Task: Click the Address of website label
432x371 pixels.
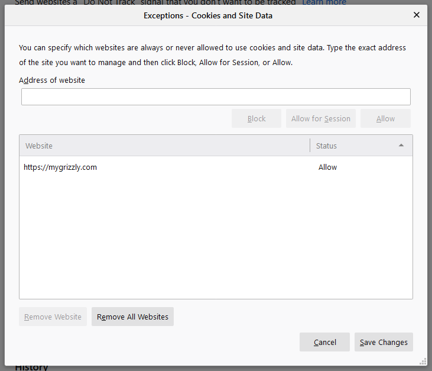Action: [52, 80]
